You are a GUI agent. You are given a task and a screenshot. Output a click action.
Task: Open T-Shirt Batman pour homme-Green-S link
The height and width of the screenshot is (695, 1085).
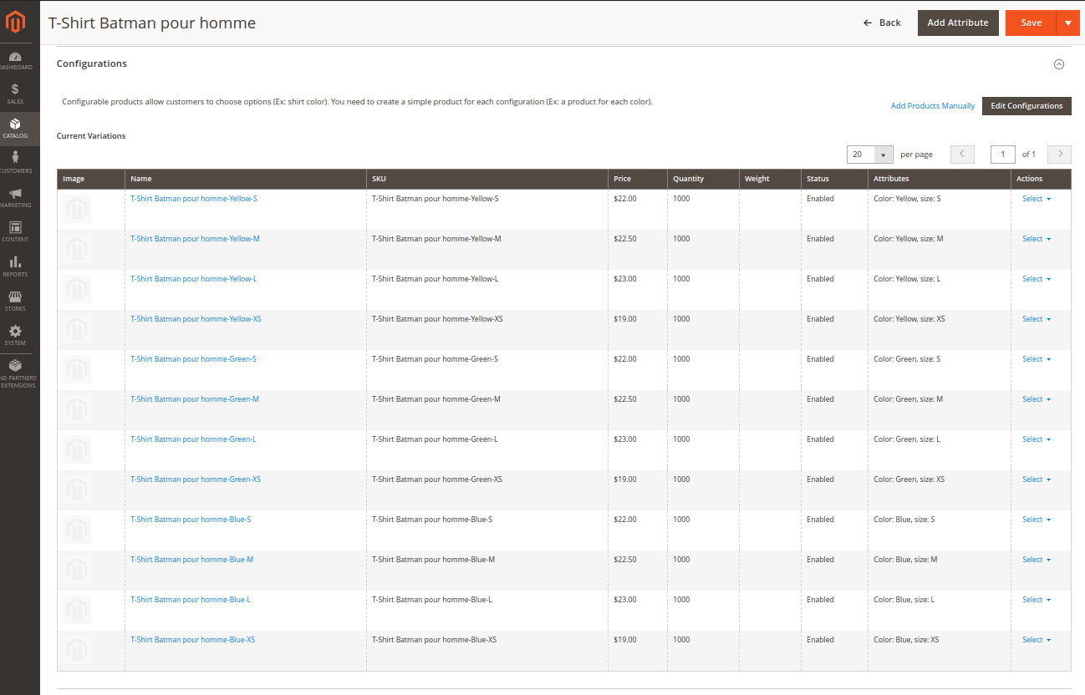click(x=193, y=359)
